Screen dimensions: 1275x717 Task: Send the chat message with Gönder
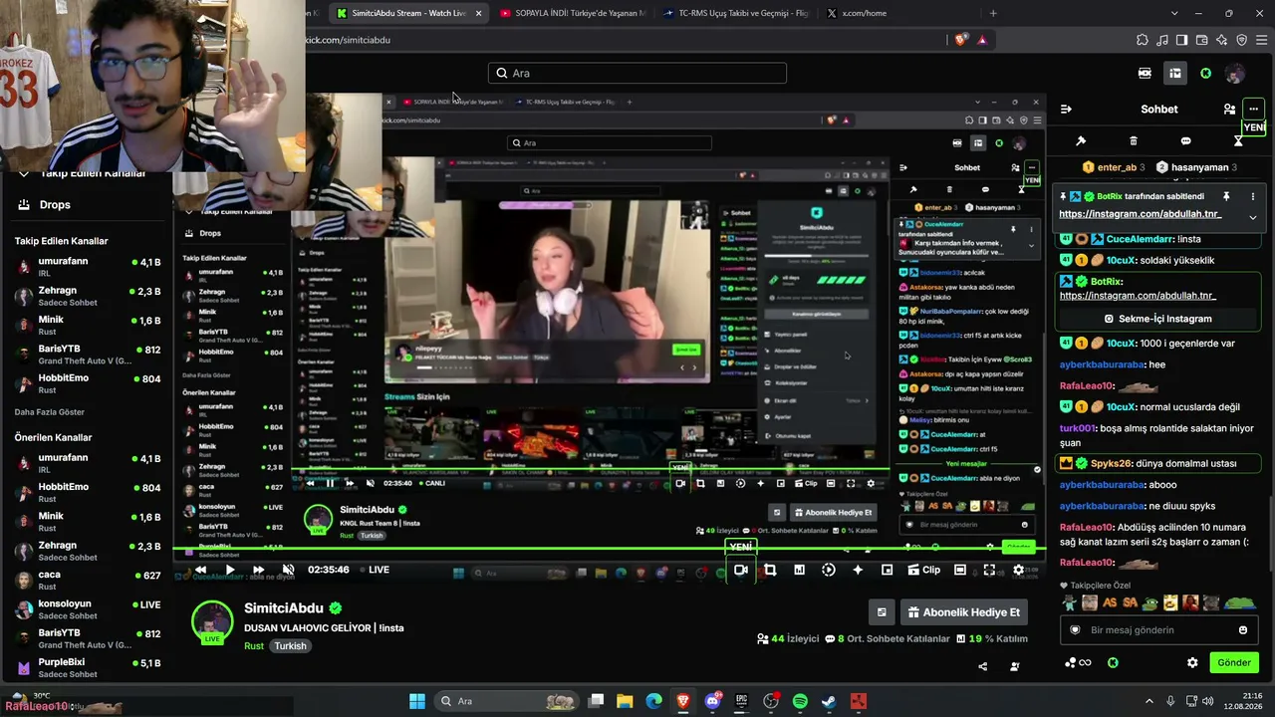coord(1233,663)
